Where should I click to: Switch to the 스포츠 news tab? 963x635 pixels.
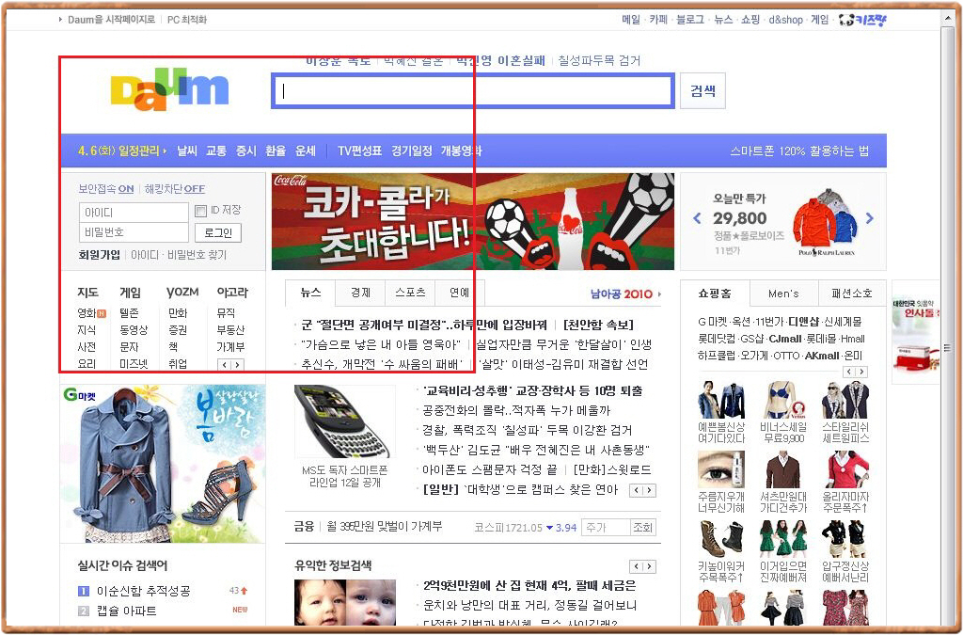coord(410,293)
